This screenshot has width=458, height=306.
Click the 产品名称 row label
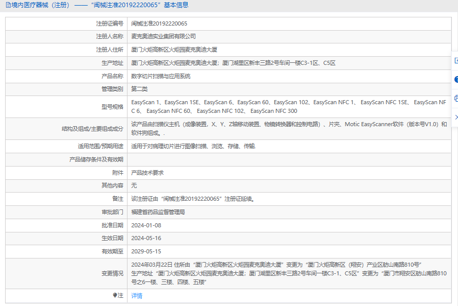(x=112, y=76)
